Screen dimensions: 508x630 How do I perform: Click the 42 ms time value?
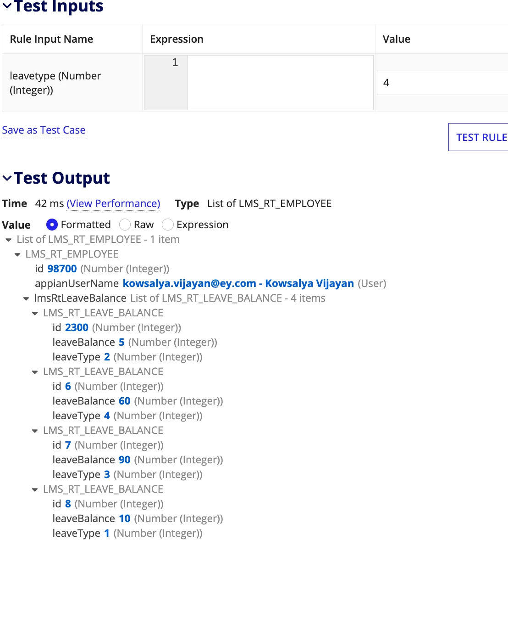[x=50, y=203]
